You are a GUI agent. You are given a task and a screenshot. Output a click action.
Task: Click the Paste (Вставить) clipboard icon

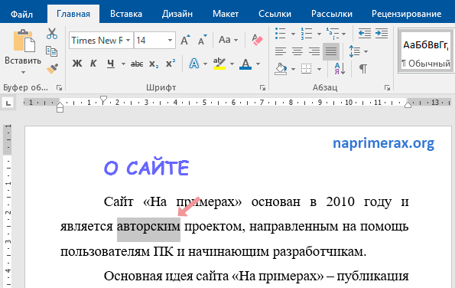click(24, 41)
